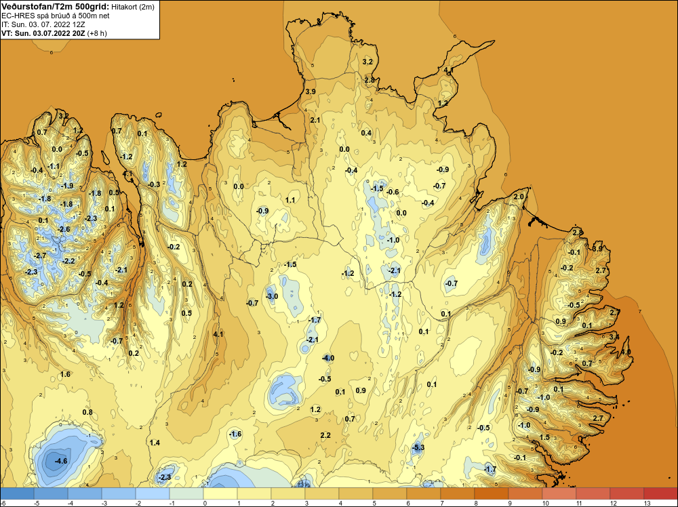
Task: Click the -0.3 temperature value
Action: pyautogui.click(x=154, y=184)
